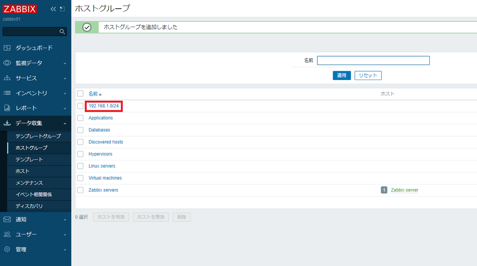The image size is (477, 266).
Task: Toggle the select-all checkbox in header
Action: pyautogui.click(x=80, y=94)
